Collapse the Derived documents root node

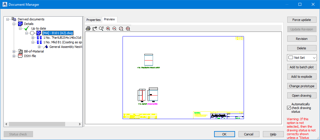(7, 19)
